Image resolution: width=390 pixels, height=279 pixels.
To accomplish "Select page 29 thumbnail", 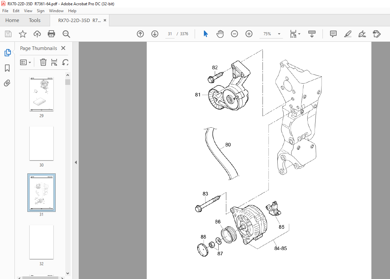I will pyautogui.click(x=41, y=94).
